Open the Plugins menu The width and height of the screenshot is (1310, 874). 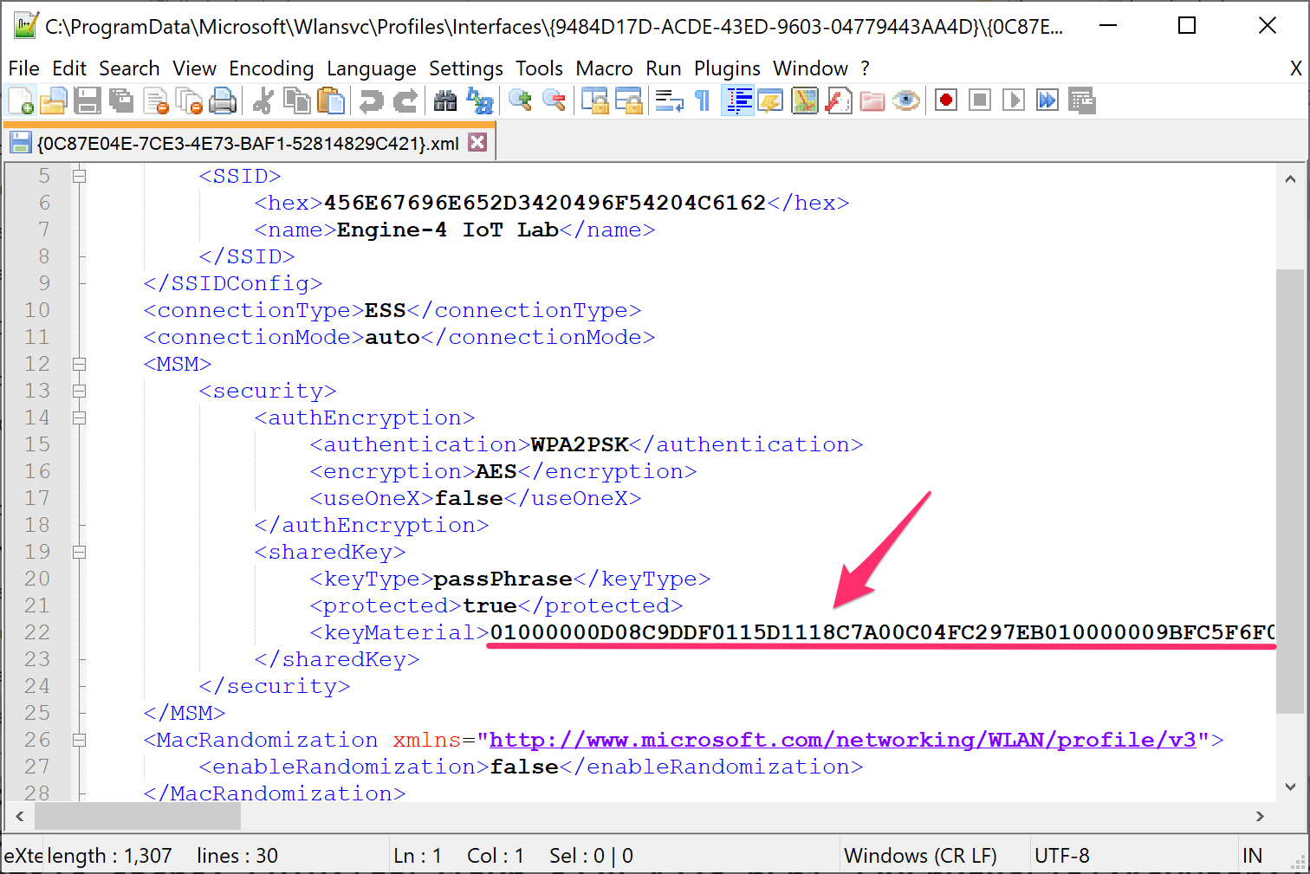[727, 68]
